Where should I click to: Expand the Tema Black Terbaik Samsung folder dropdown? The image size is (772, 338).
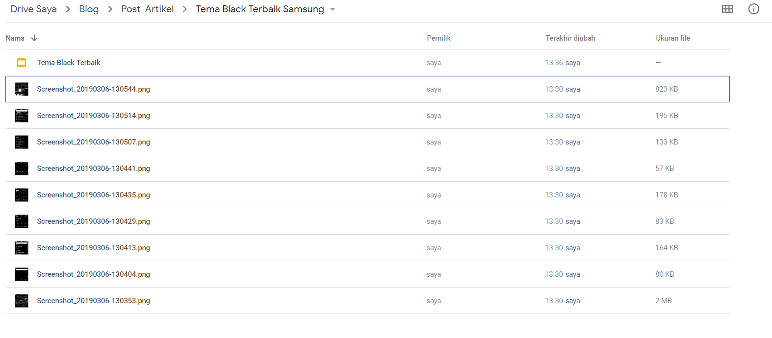point(333,9)
